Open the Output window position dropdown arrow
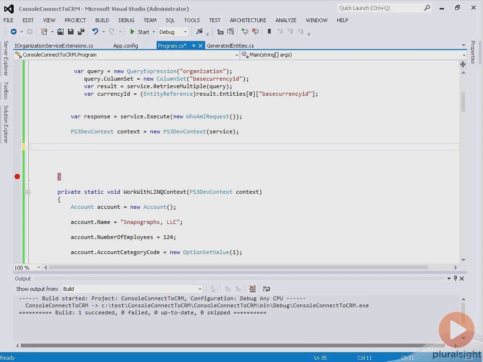The height and width of the screenshot is (362, 483). point(449,278)
